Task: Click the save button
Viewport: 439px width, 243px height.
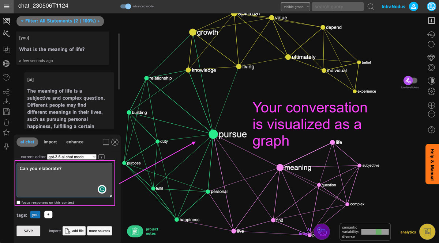Action: 28,231
